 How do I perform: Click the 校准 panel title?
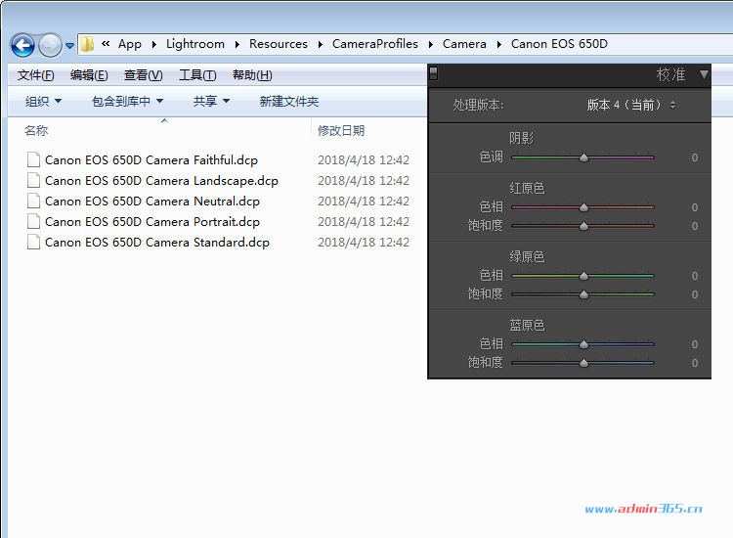click(670, 74)
